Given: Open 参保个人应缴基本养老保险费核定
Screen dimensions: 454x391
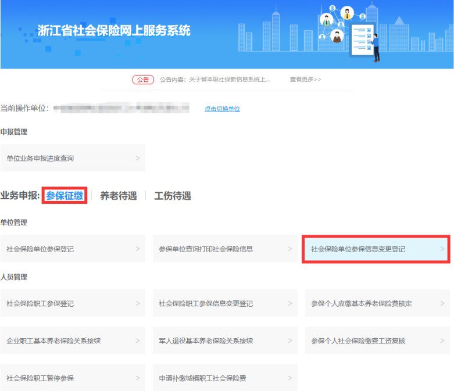Looking at the screenshot, I should pos(377,303).
